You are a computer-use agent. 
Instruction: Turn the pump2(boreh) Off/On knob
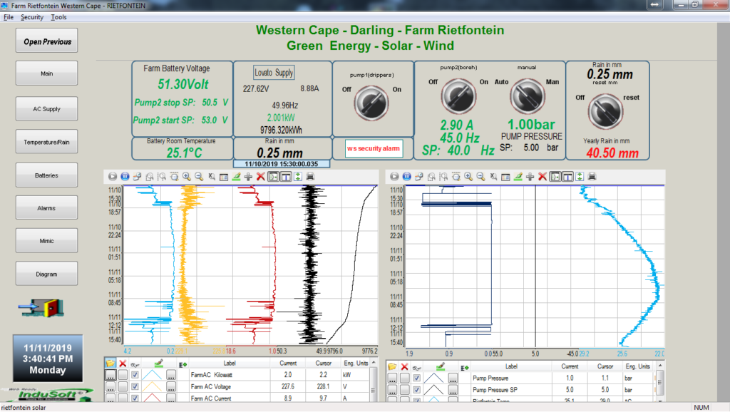[458, 96]
